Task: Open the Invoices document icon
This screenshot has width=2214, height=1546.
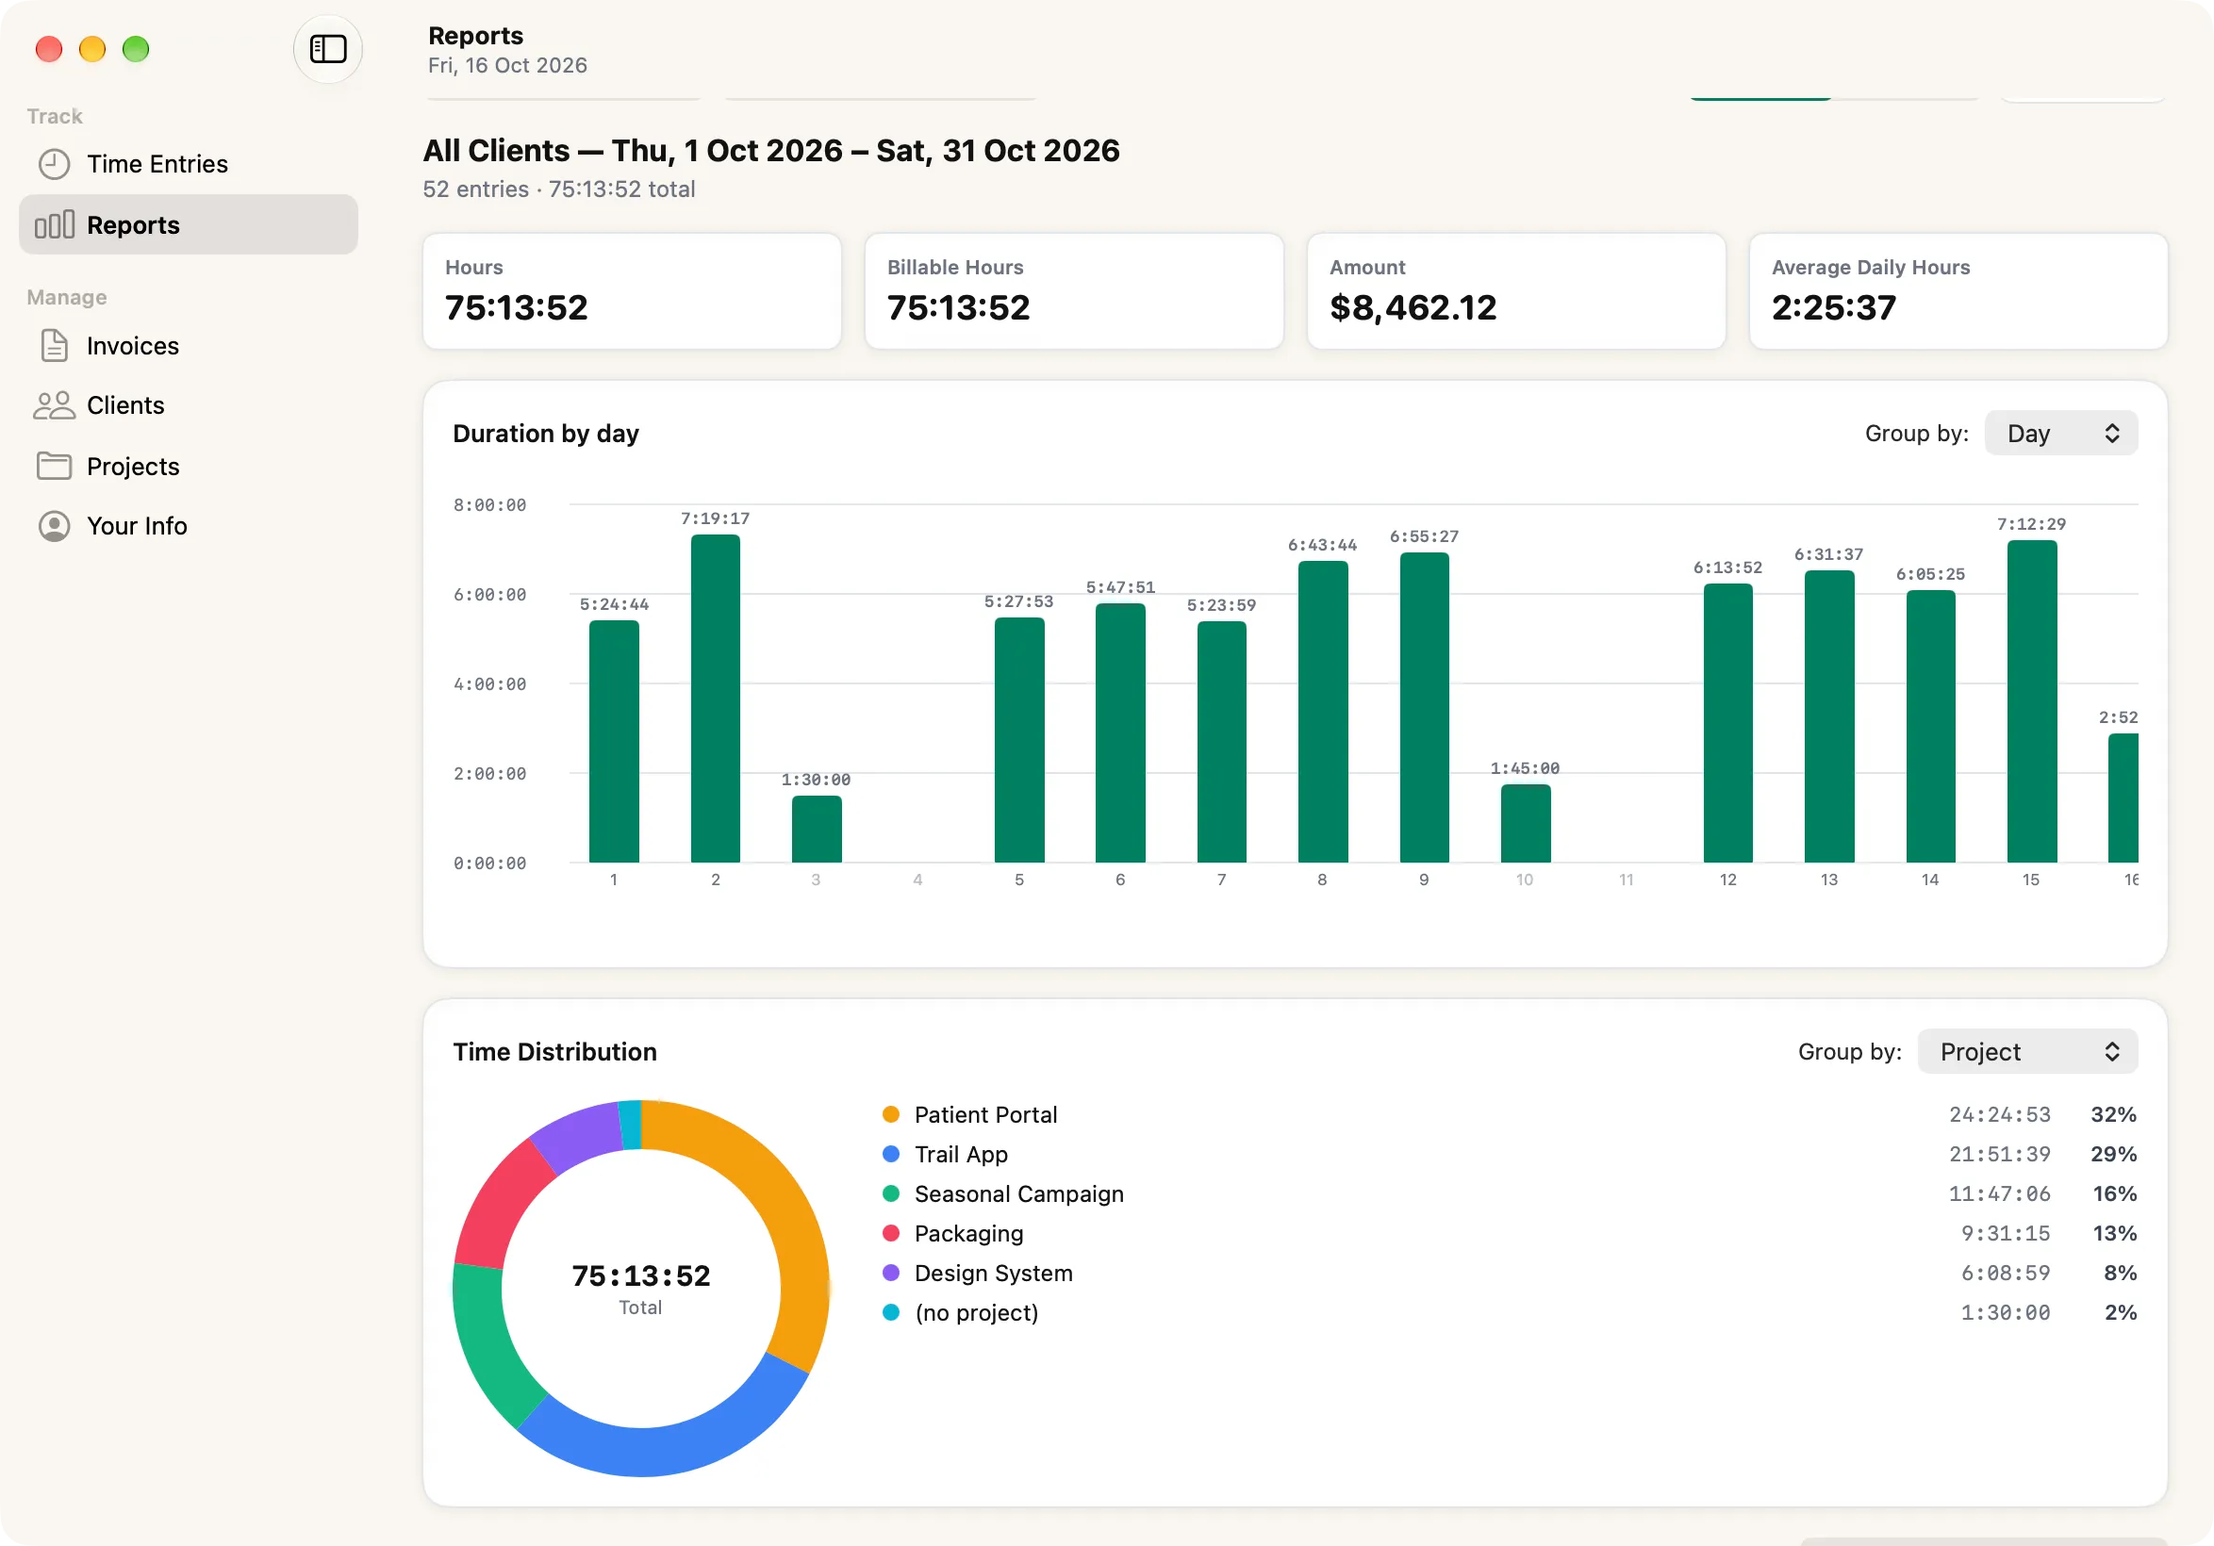Action: click(x=54, y=346)
